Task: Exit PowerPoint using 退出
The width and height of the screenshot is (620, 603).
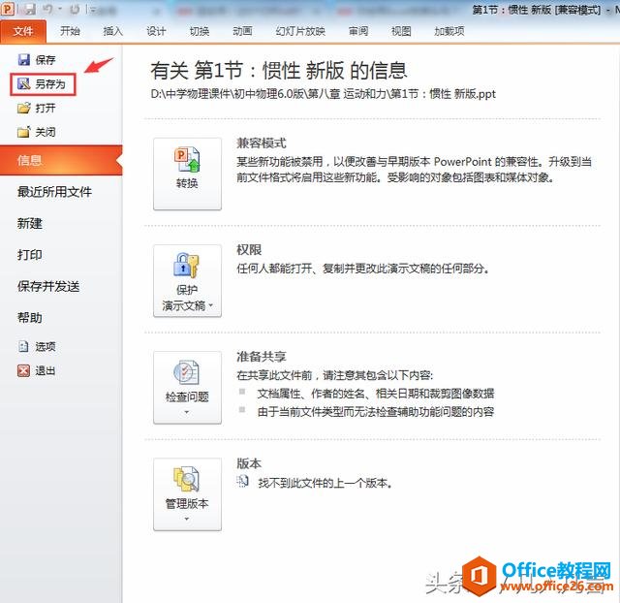Action: tap(37, 370)
